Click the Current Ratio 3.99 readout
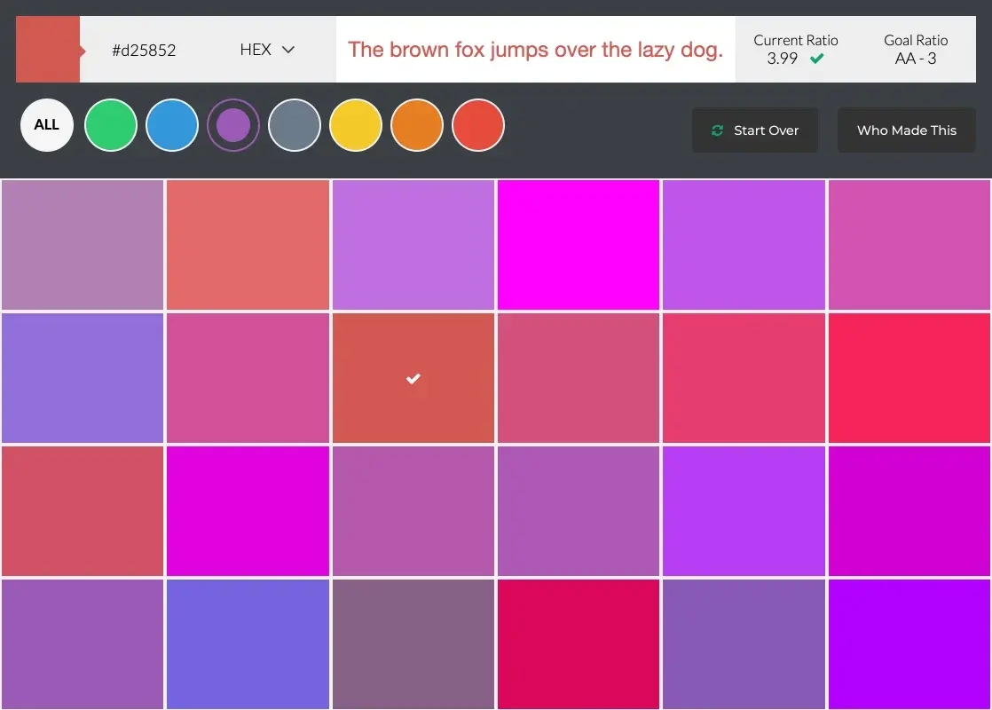 coord(795,50)
